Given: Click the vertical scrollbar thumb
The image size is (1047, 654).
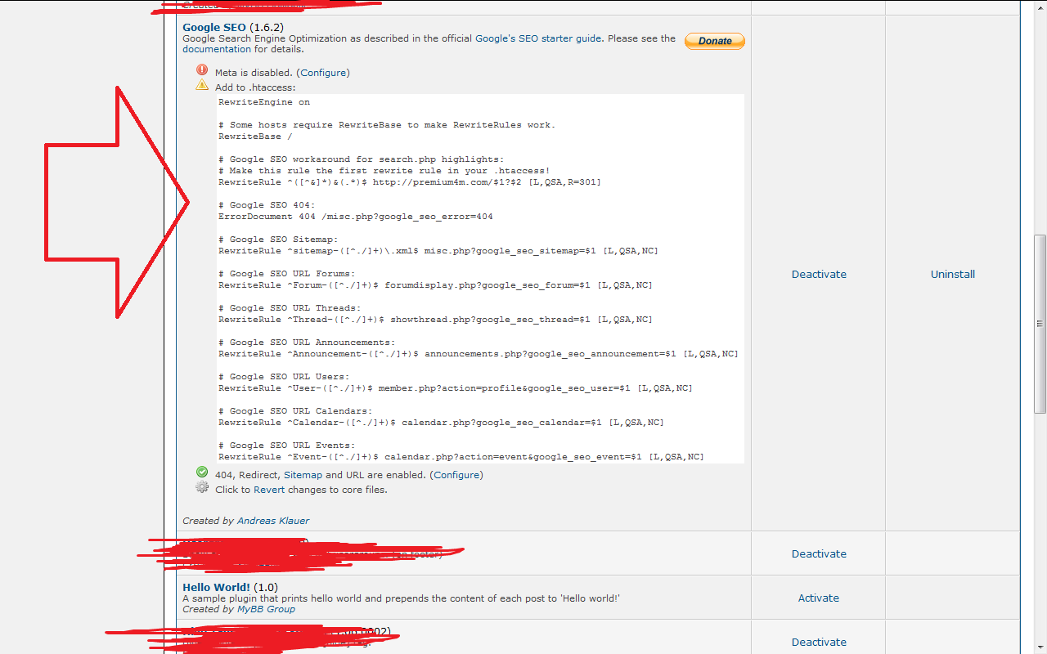Looking at the screenshot, I should (x=1040, y=323).
